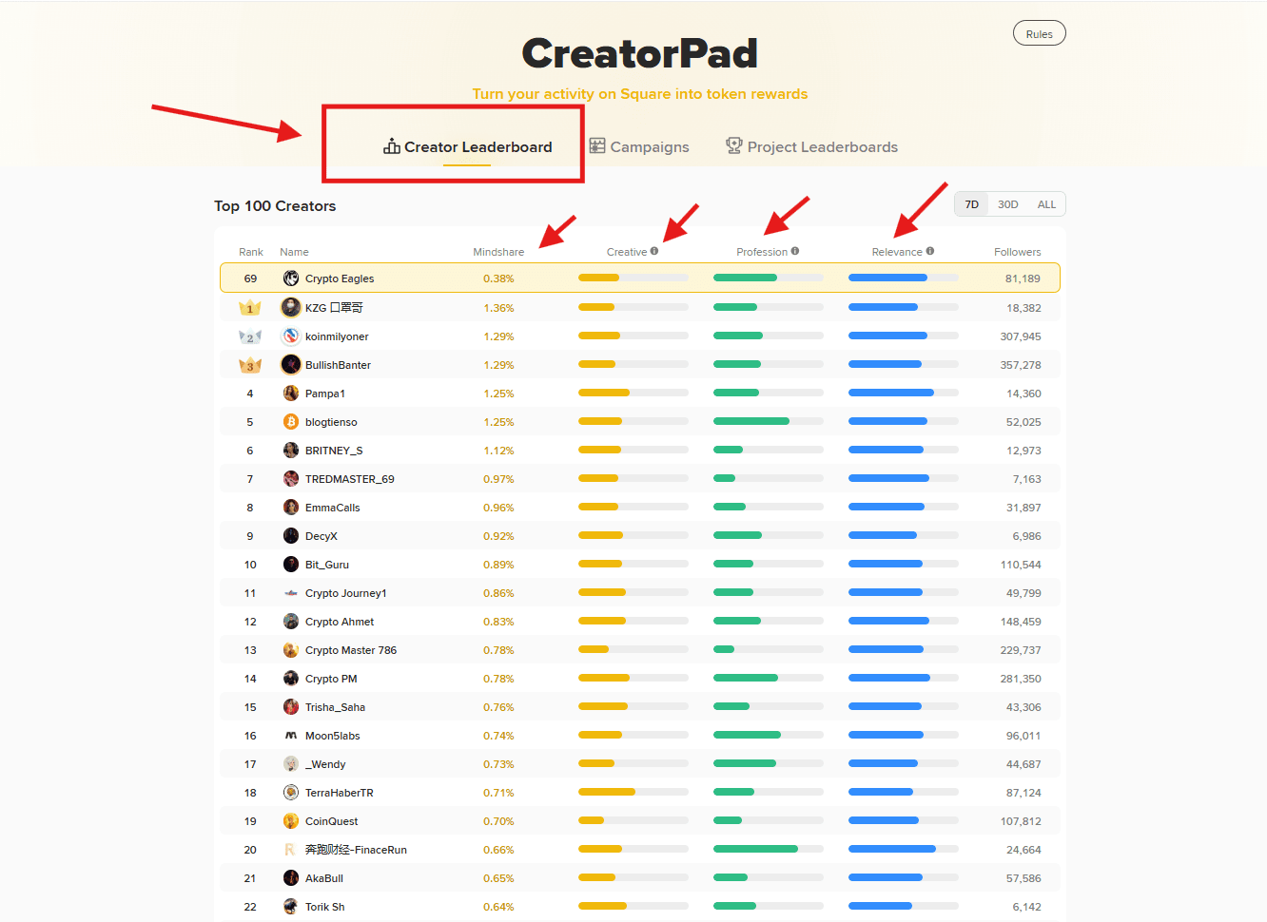The image size is (1267, 922).
Task: Click the gold crown rank 1 badge
Action: pyautogui.click(x=250, y=307)
